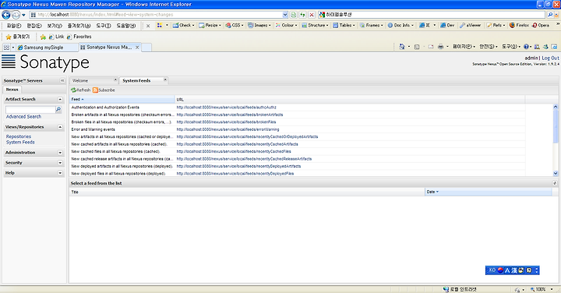
Task: Open the Repositories link
Action: point(19,136)
